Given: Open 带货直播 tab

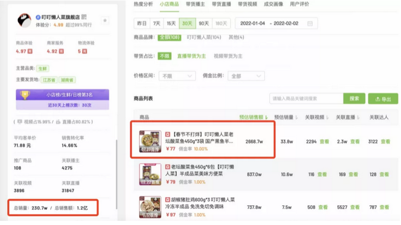Looking at the screenshot, I should click(222, 4).
